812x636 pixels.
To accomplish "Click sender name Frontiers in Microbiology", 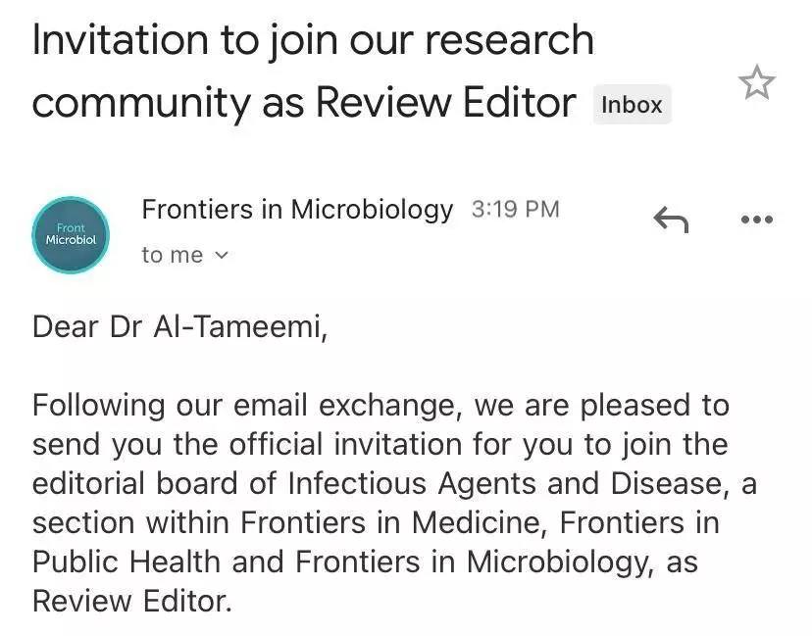I will (x=297, y=209).
